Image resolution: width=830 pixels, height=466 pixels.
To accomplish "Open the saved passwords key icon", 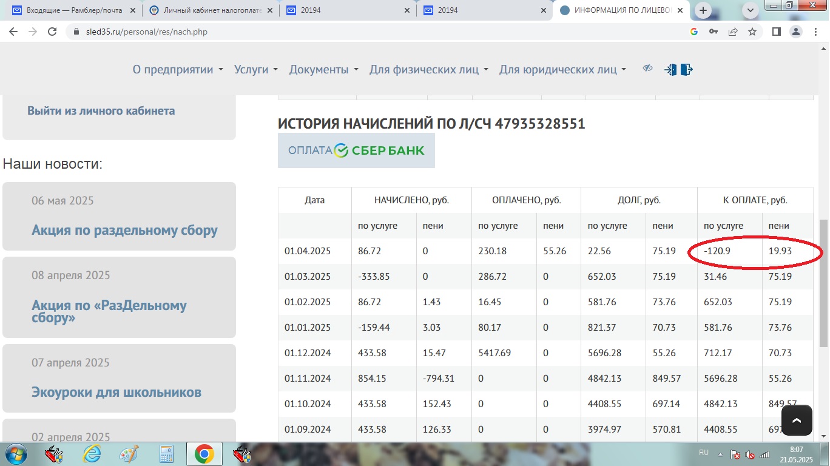I will tap(714, 32).
